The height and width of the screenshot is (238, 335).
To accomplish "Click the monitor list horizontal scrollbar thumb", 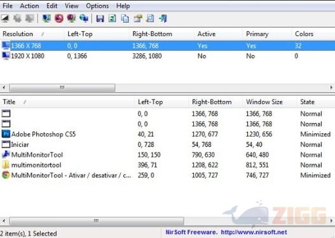I will [62, 88].
